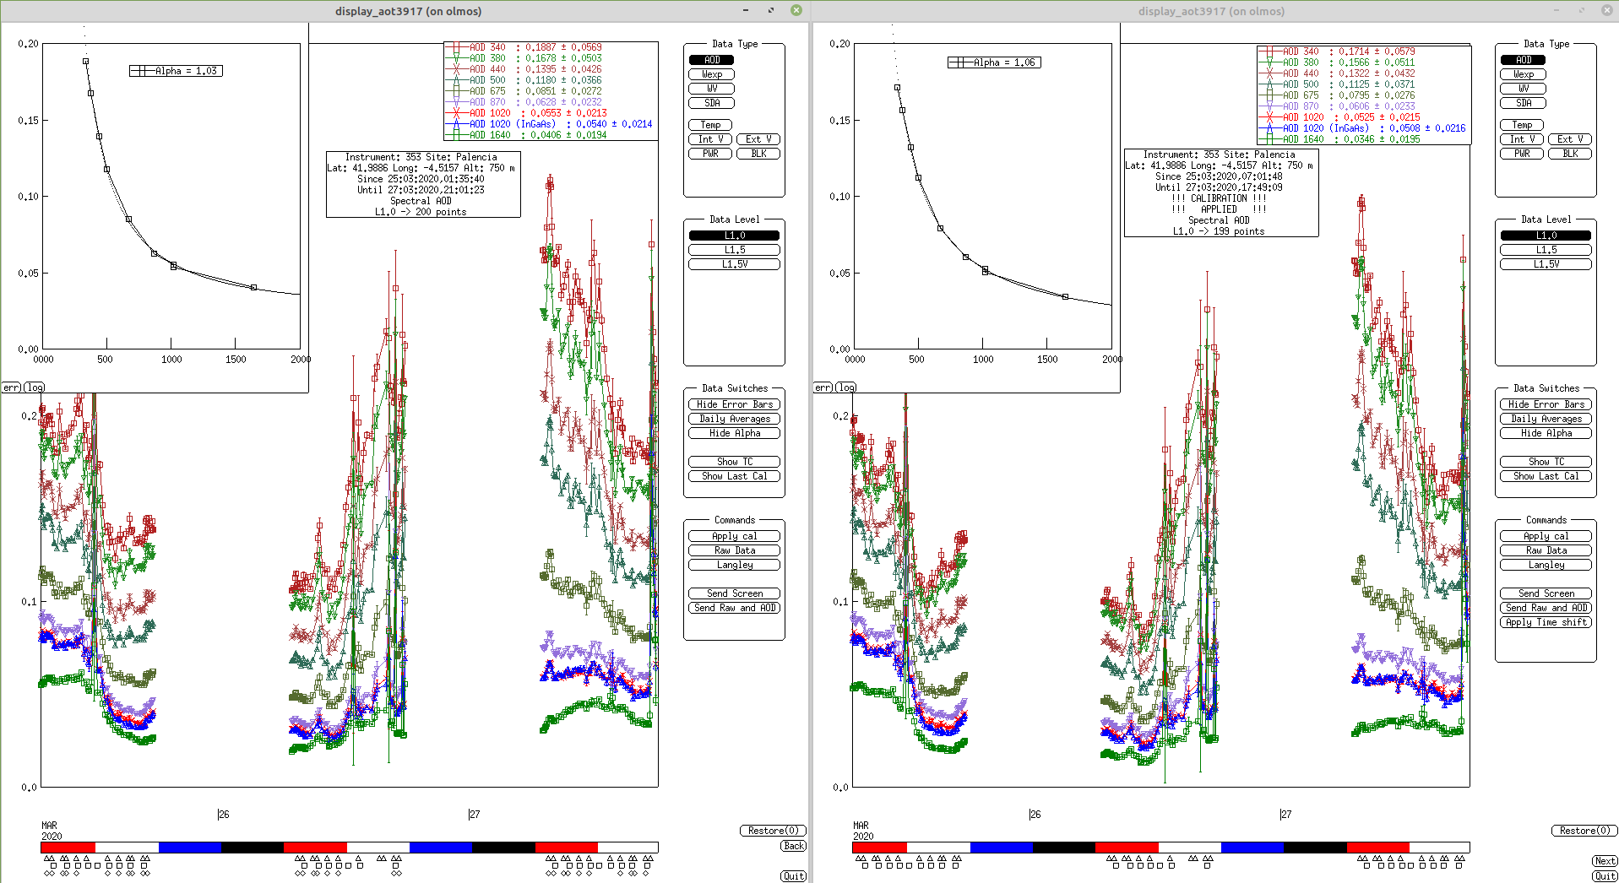Click Show TC in left window
The width and height of the screenshot is (1619, 883).
coord(734,462)
